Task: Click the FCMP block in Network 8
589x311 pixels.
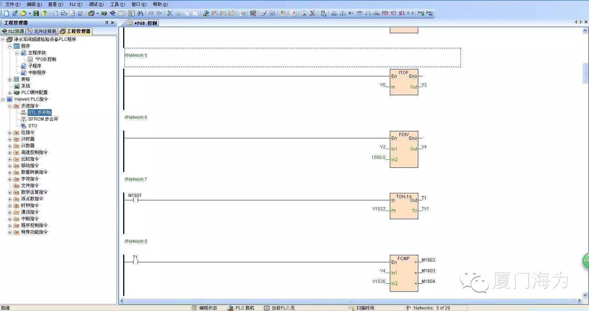Action: [x=404, y=273]
